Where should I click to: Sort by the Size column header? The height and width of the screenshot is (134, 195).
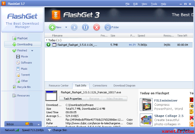113,36
